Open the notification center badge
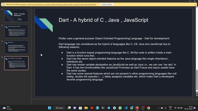The width and height of the screenshot is (198, 111). [195, 108]
